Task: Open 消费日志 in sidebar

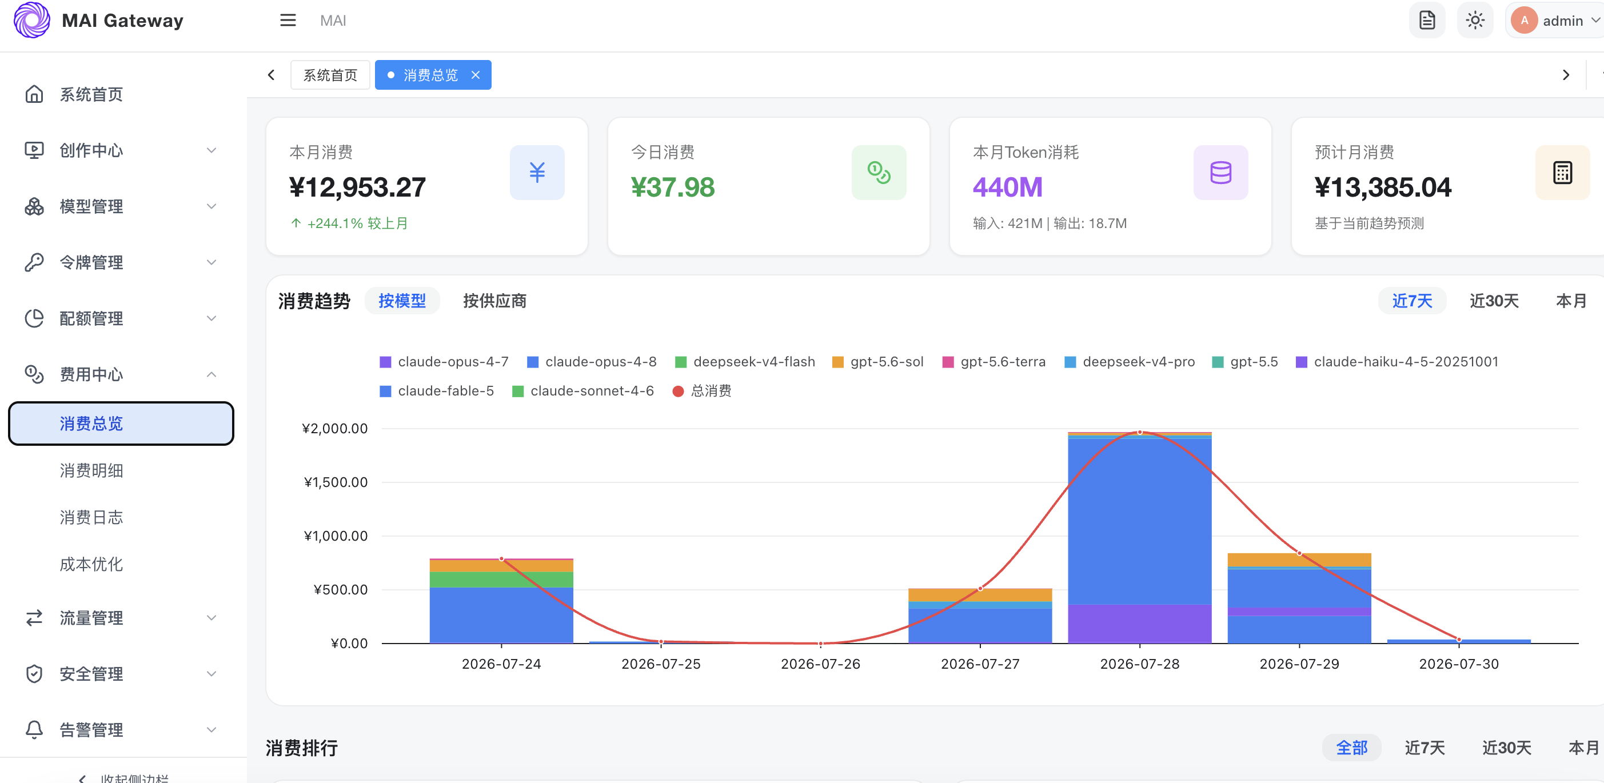Action: (x=121, y=517)
